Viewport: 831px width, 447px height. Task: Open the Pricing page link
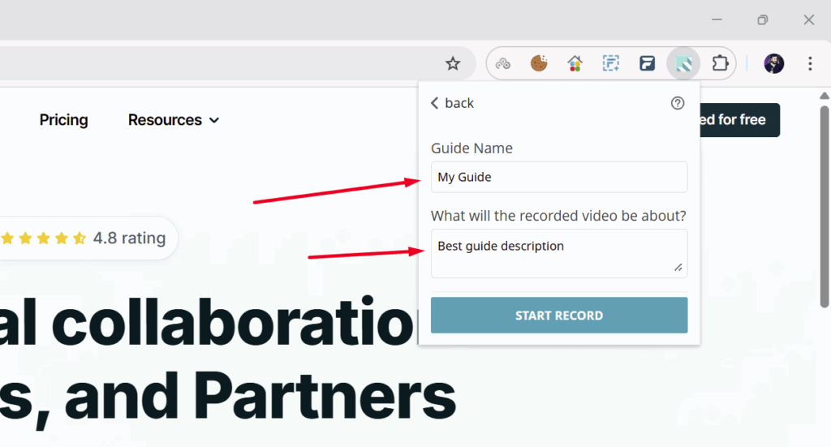tap(63, 120)
